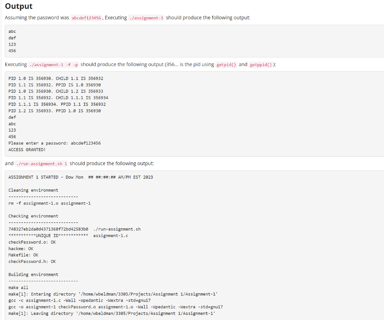The width and height of the screenshot is (384, 320).
Task: Click the "Output" heading
Action: 18,6
